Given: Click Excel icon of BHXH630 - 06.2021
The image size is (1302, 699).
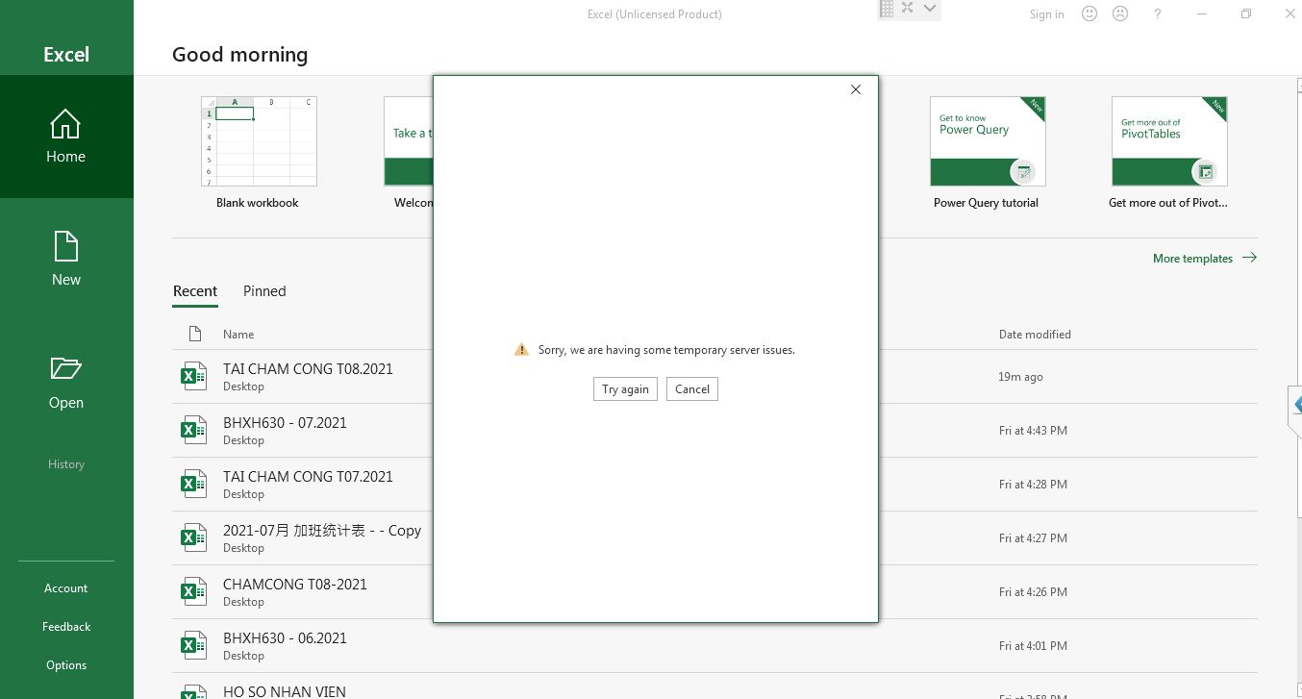Looking at the screenshot, I should [194, 645].
